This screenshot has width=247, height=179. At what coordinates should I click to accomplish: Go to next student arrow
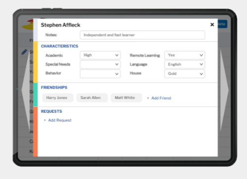click(224, 90)
